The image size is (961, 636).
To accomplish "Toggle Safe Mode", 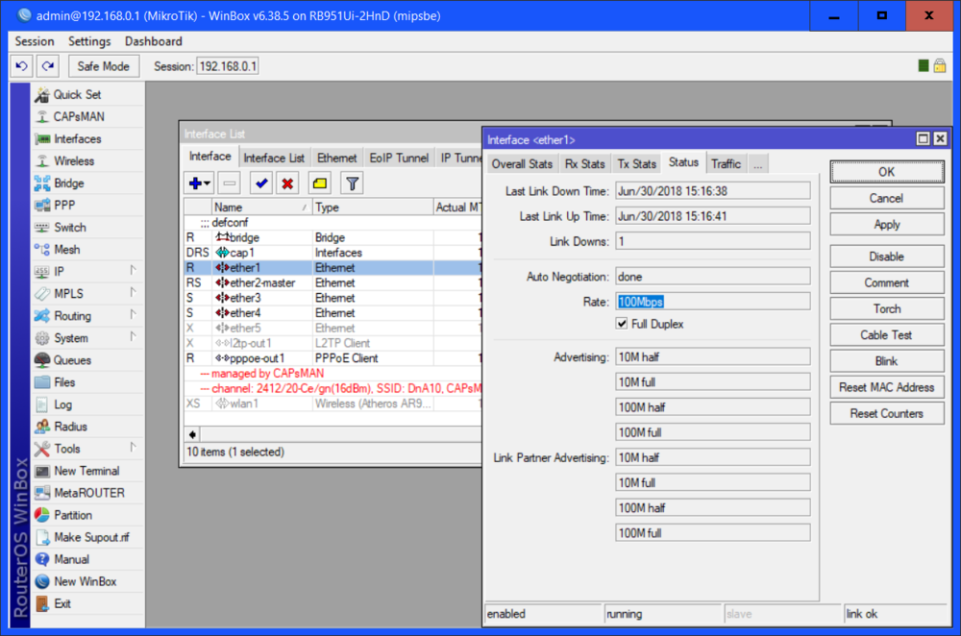I will pyautogui.click(x=104, y=66).
